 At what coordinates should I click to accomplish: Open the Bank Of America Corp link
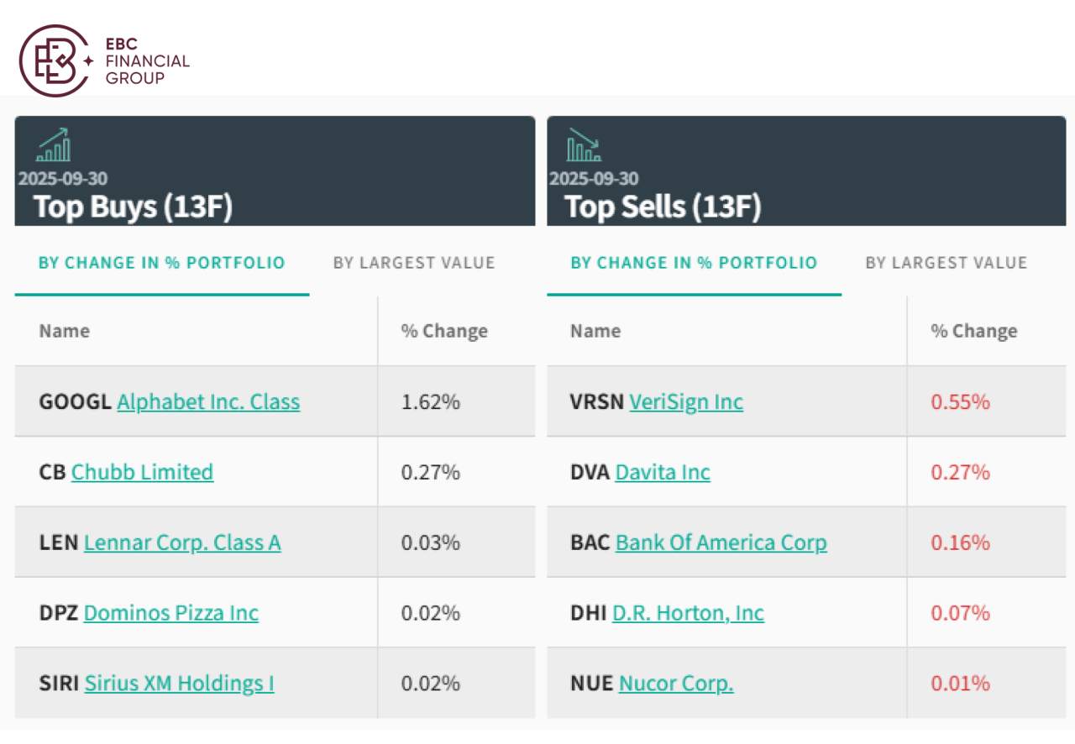pos(721,542)
